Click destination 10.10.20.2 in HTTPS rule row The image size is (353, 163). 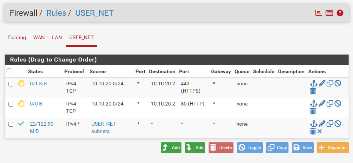[163, 84]
